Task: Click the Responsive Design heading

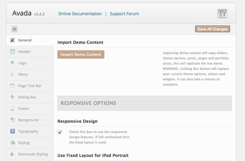Action: point(77,121)
